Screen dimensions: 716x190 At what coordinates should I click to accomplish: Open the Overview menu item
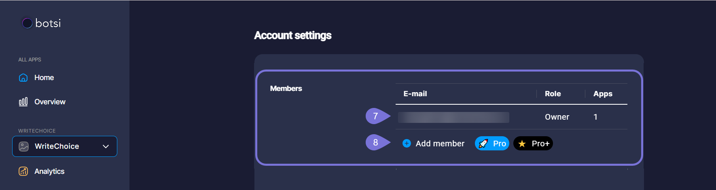click(50, 102)
